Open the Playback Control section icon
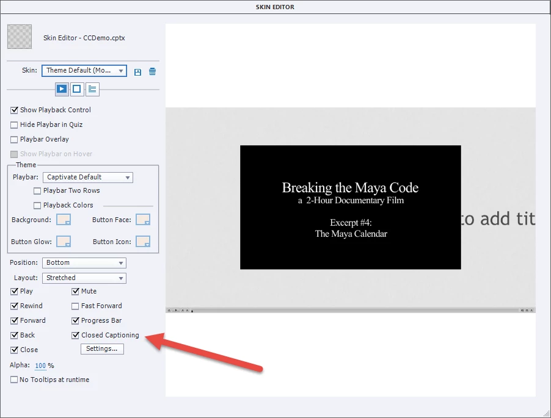551x418 pixels. coord(62,89)
